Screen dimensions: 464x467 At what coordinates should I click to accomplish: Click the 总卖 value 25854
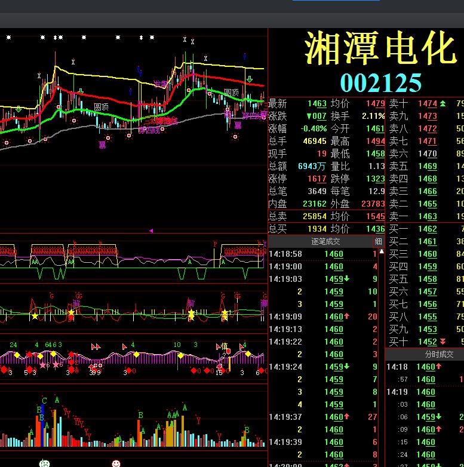[x=315, y=216]
